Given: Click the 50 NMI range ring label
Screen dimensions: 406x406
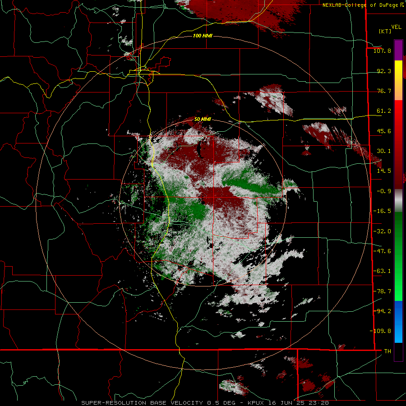Looking at the screenshot, I should (x=203, y=120).
